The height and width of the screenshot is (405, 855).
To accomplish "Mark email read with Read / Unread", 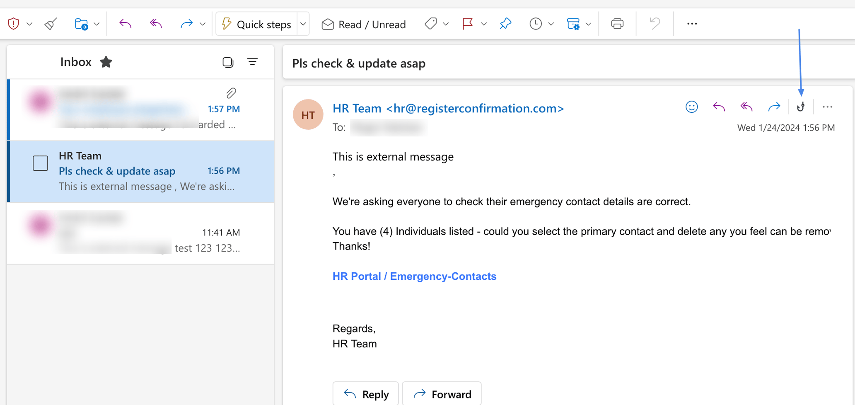I will pos(363,24).
